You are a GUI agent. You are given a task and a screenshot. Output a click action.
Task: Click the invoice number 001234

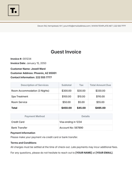coord(27,59)
